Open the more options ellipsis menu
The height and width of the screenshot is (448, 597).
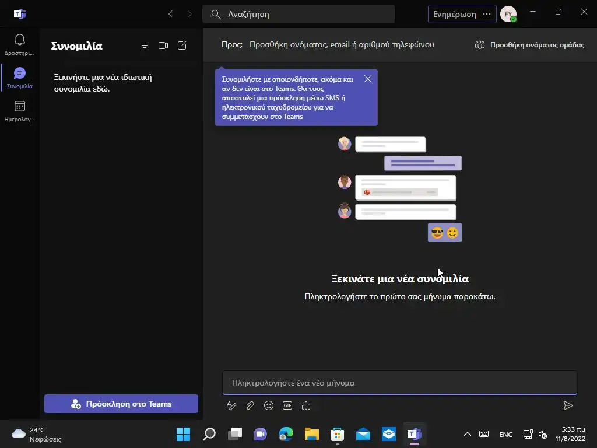(x=487, y=14)
